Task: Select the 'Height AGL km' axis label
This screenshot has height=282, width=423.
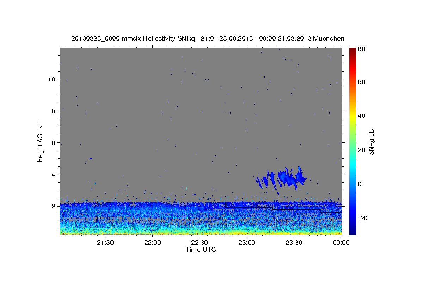Action: pos(41,141)
